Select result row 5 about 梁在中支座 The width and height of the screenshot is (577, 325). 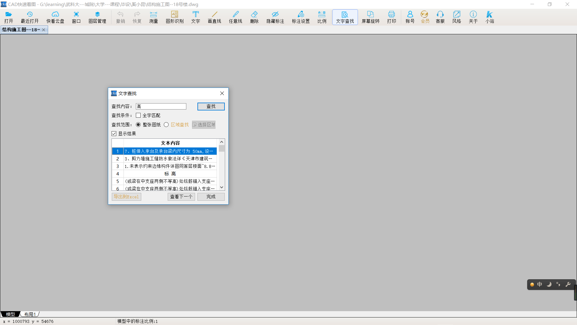click(164, 181)
